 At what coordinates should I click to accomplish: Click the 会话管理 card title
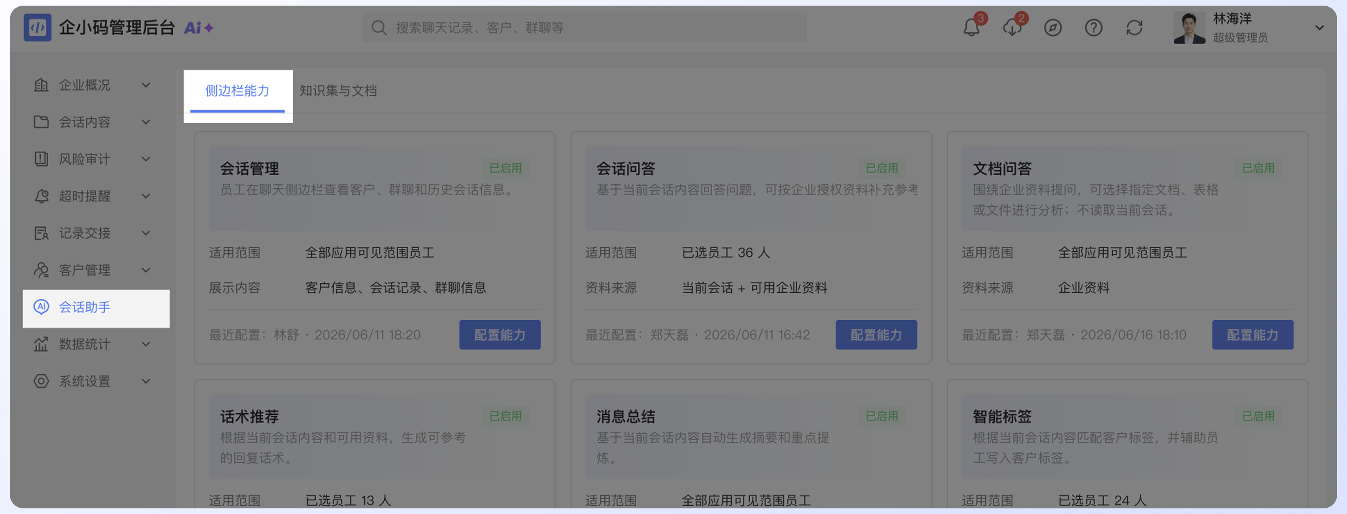coord(249,168)
